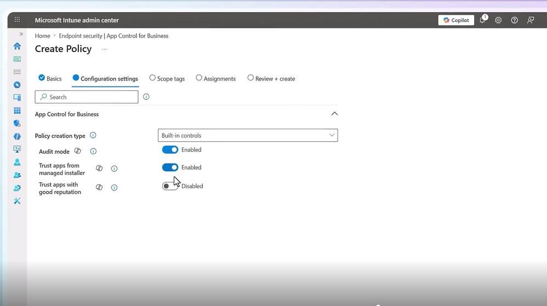This screenshot has height=306, width=547.
Task: Open Apps grid icon in sidebar
Action: 17,111
